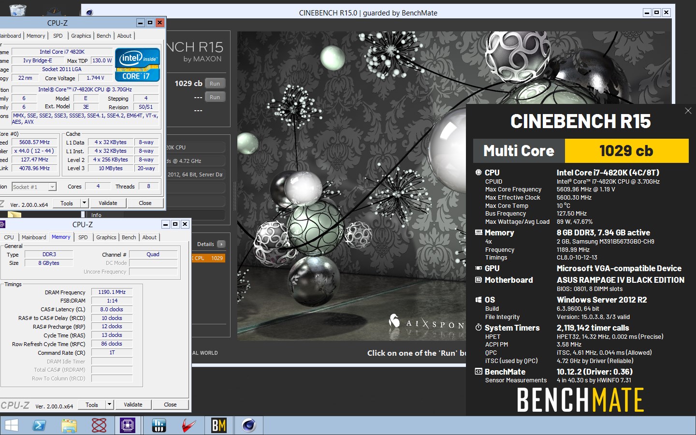Click the System Timers clock icon
Image resolution: width=696 pixels, height=435 pixels.
[478, 328]
